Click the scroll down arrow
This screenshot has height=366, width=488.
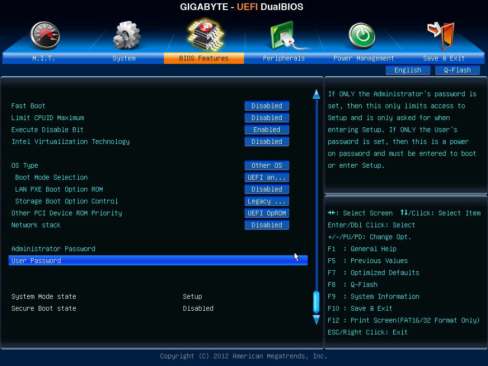click(316, 320)
